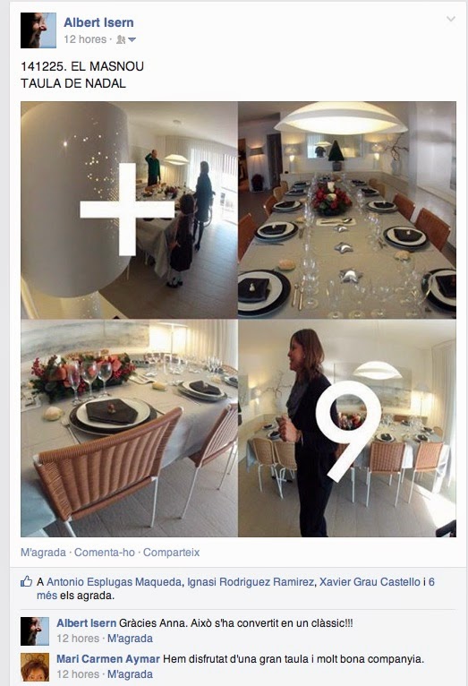This screenshot has height=686, width=468.
Task: Open the audience privacy selector dropdown
Action: (x=126, y=39)
